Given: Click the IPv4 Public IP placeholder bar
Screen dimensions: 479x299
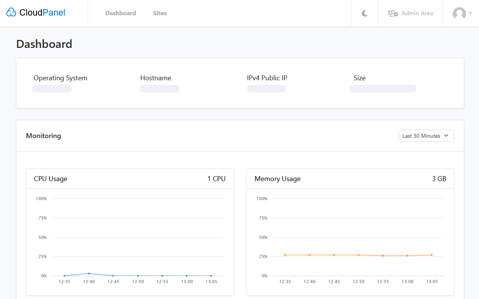Looking at the screenshot, I should click(266, 89).
